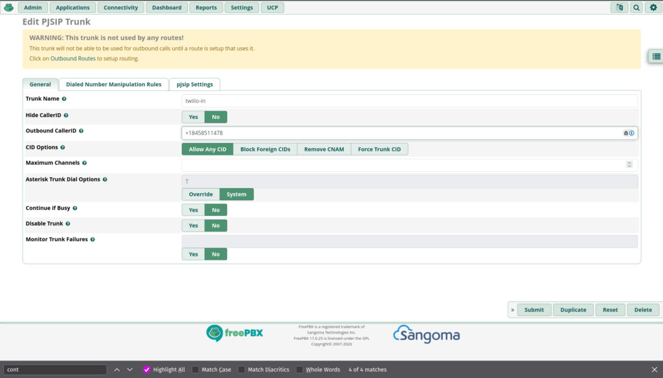The image size is (663, 378).
Task: Click help icon next to Maximum Channels
Action: click(x=84, y=163)
